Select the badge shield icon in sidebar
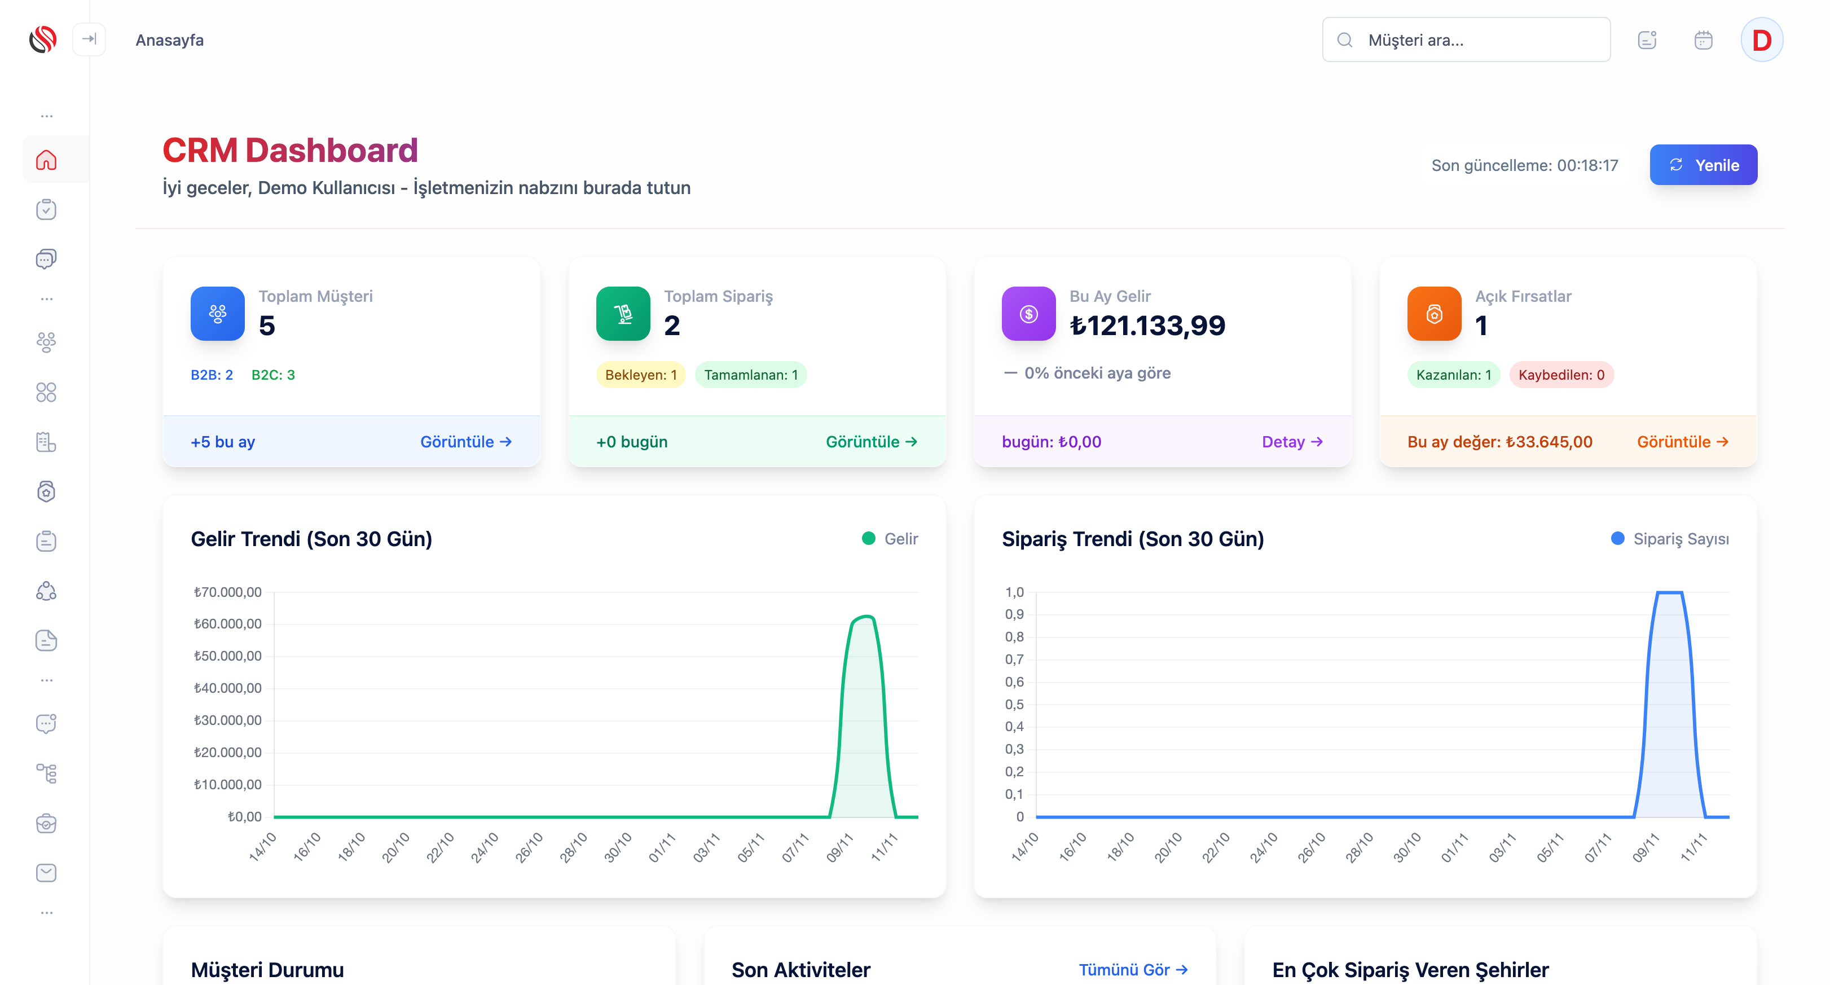 click(46, 491)
